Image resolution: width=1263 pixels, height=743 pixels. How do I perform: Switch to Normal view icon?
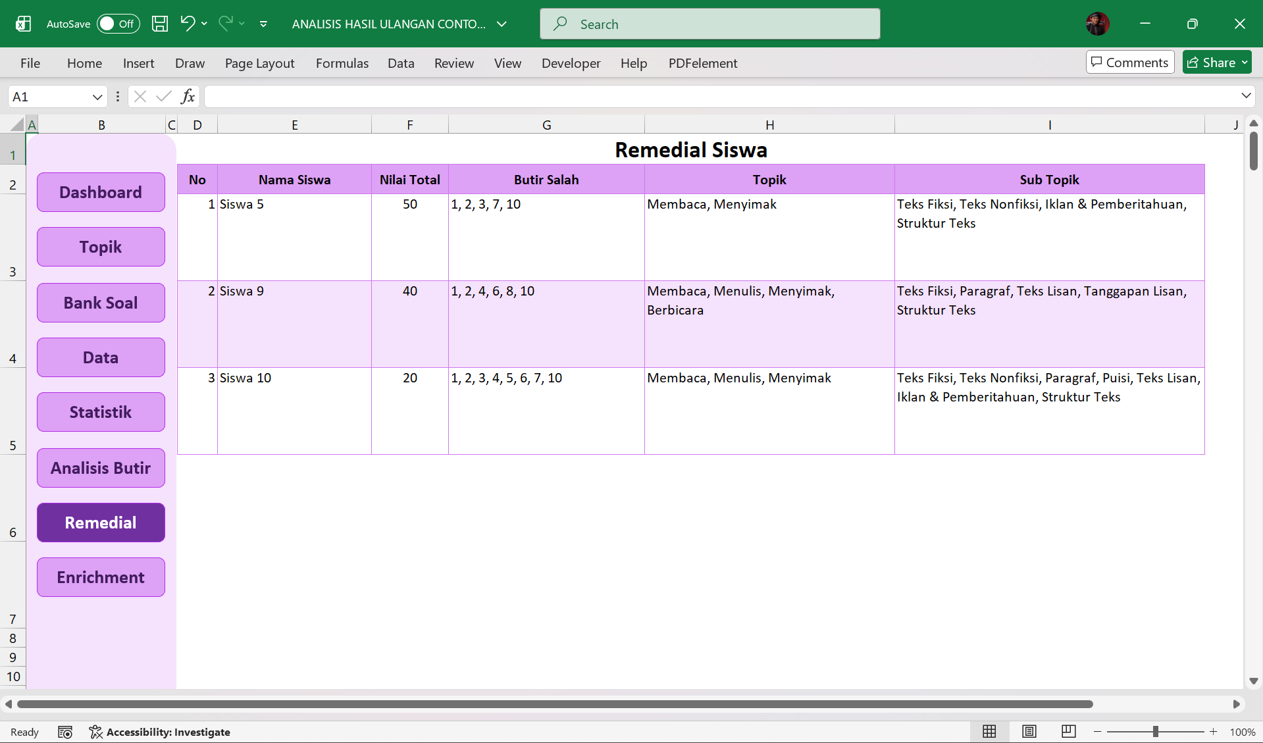pyautogui.click(x=989, y=731)
